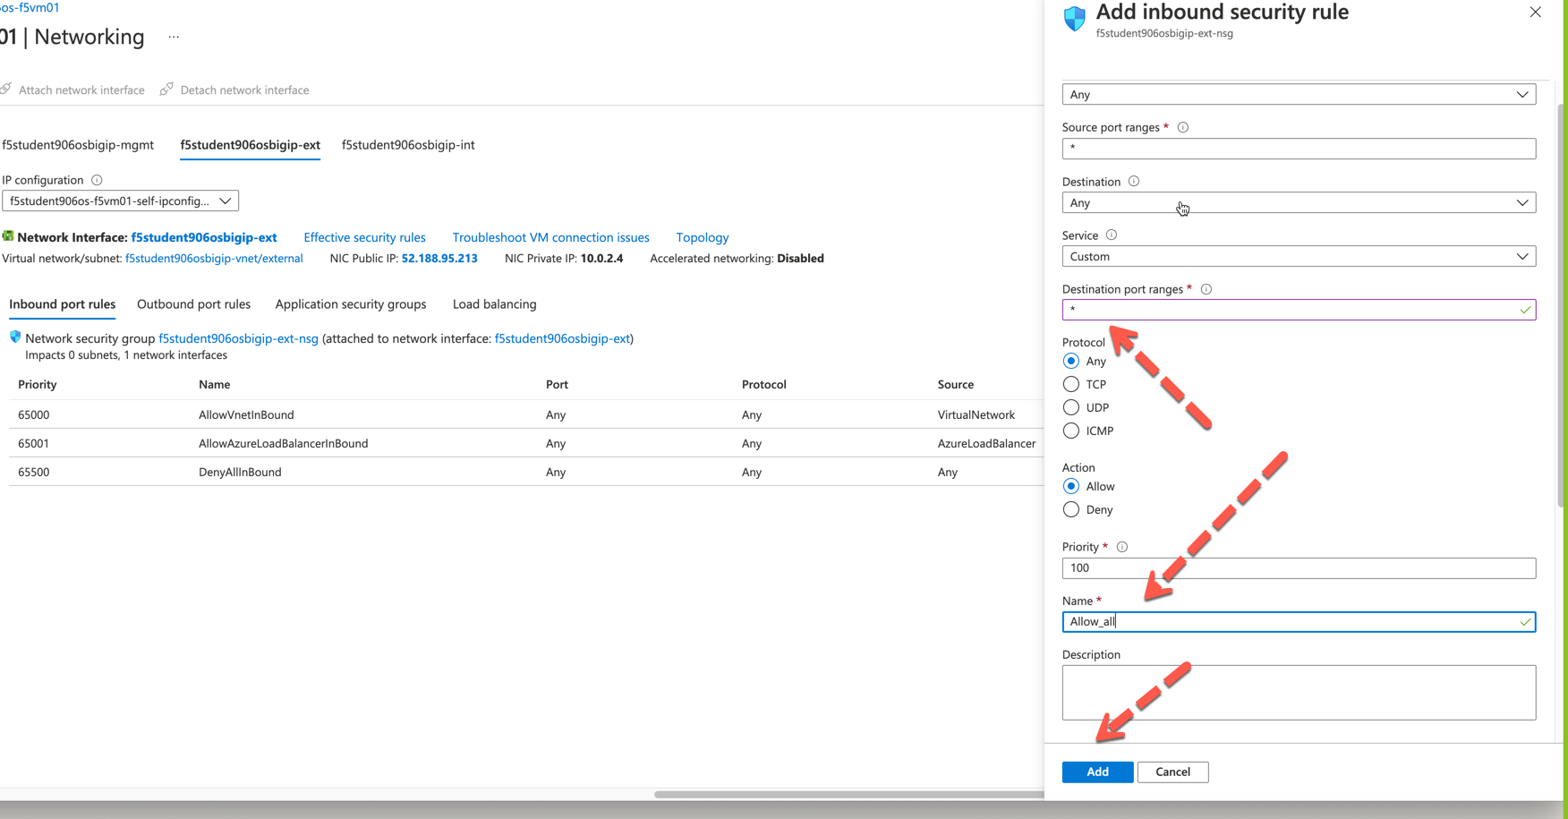
Task: Select the TCP protocol radio button
Action: click(1071, 385)
